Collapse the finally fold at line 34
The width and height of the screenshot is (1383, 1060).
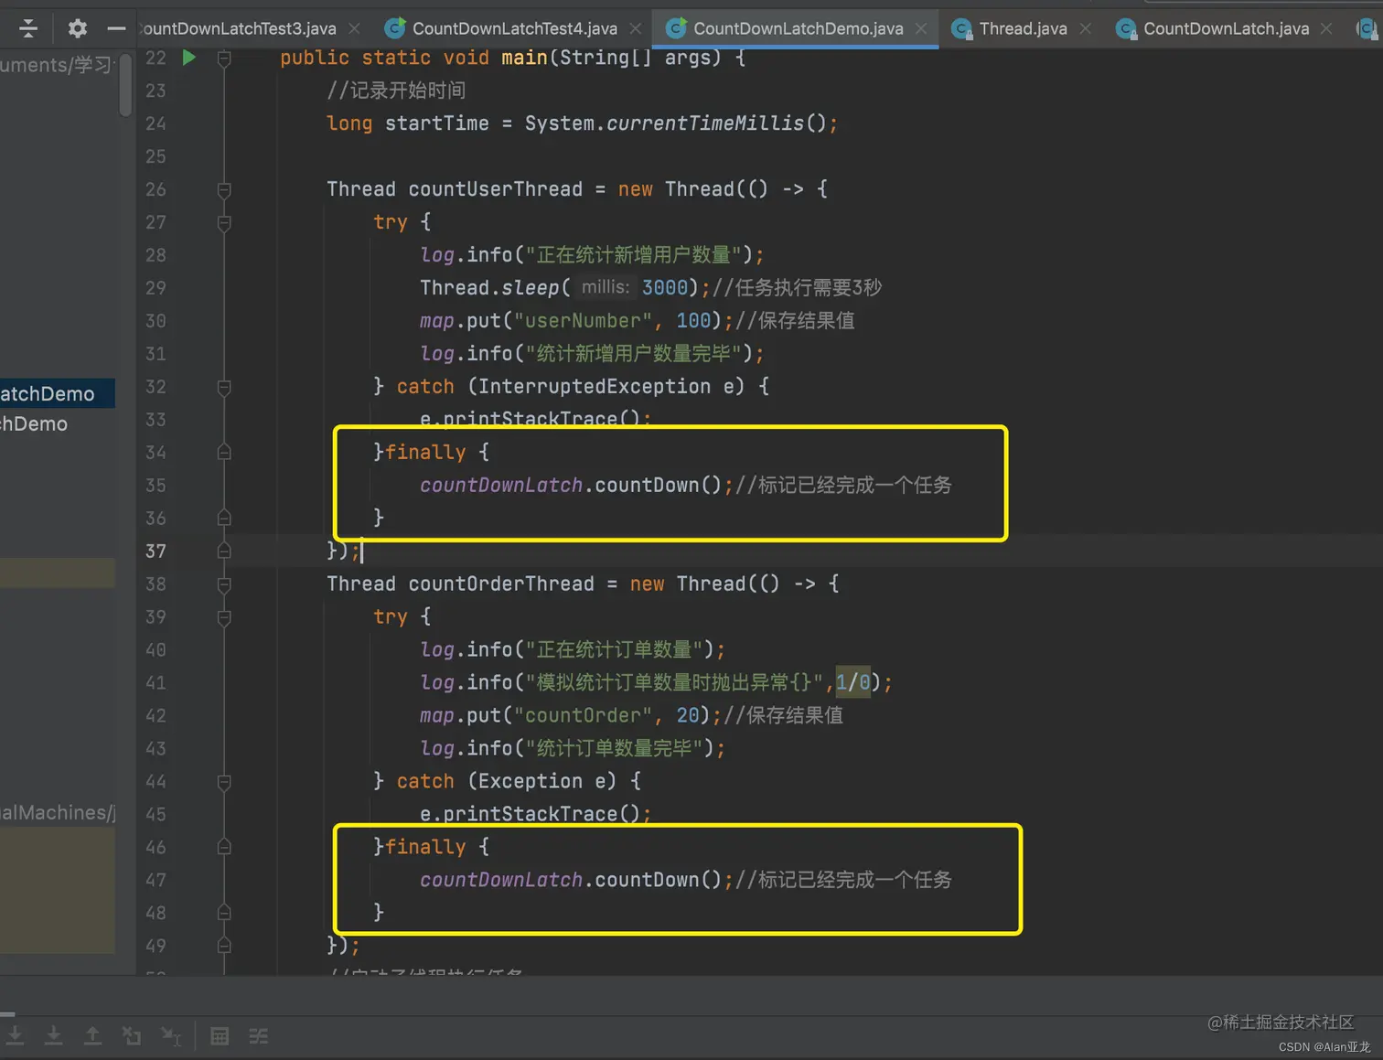[224, 452]
